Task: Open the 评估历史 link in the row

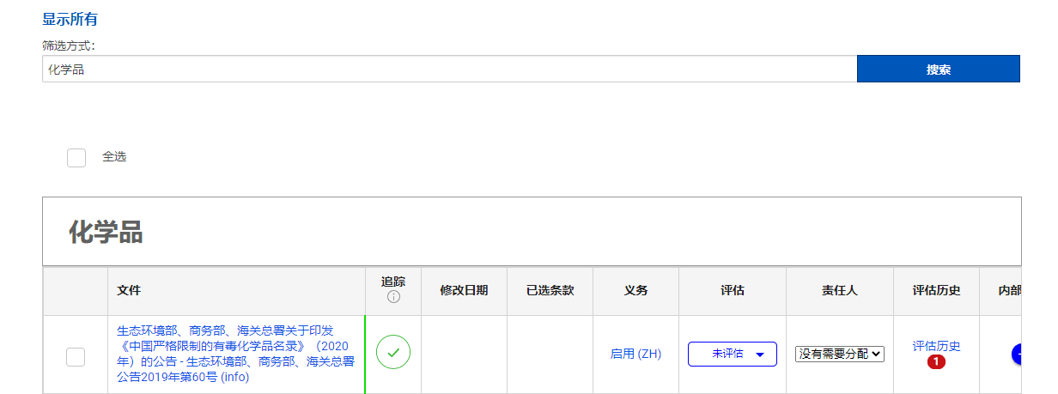Action: [x=936, y=346]
